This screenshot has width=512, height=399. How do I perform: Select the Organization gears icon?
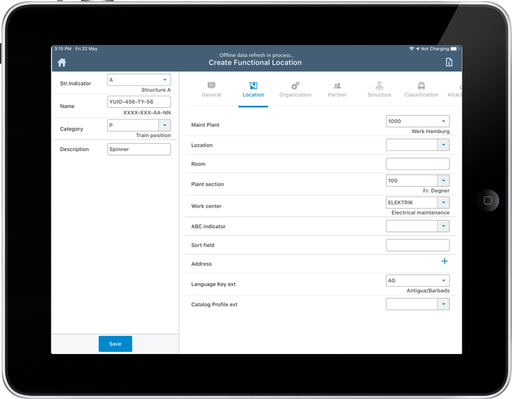point(295,84)
